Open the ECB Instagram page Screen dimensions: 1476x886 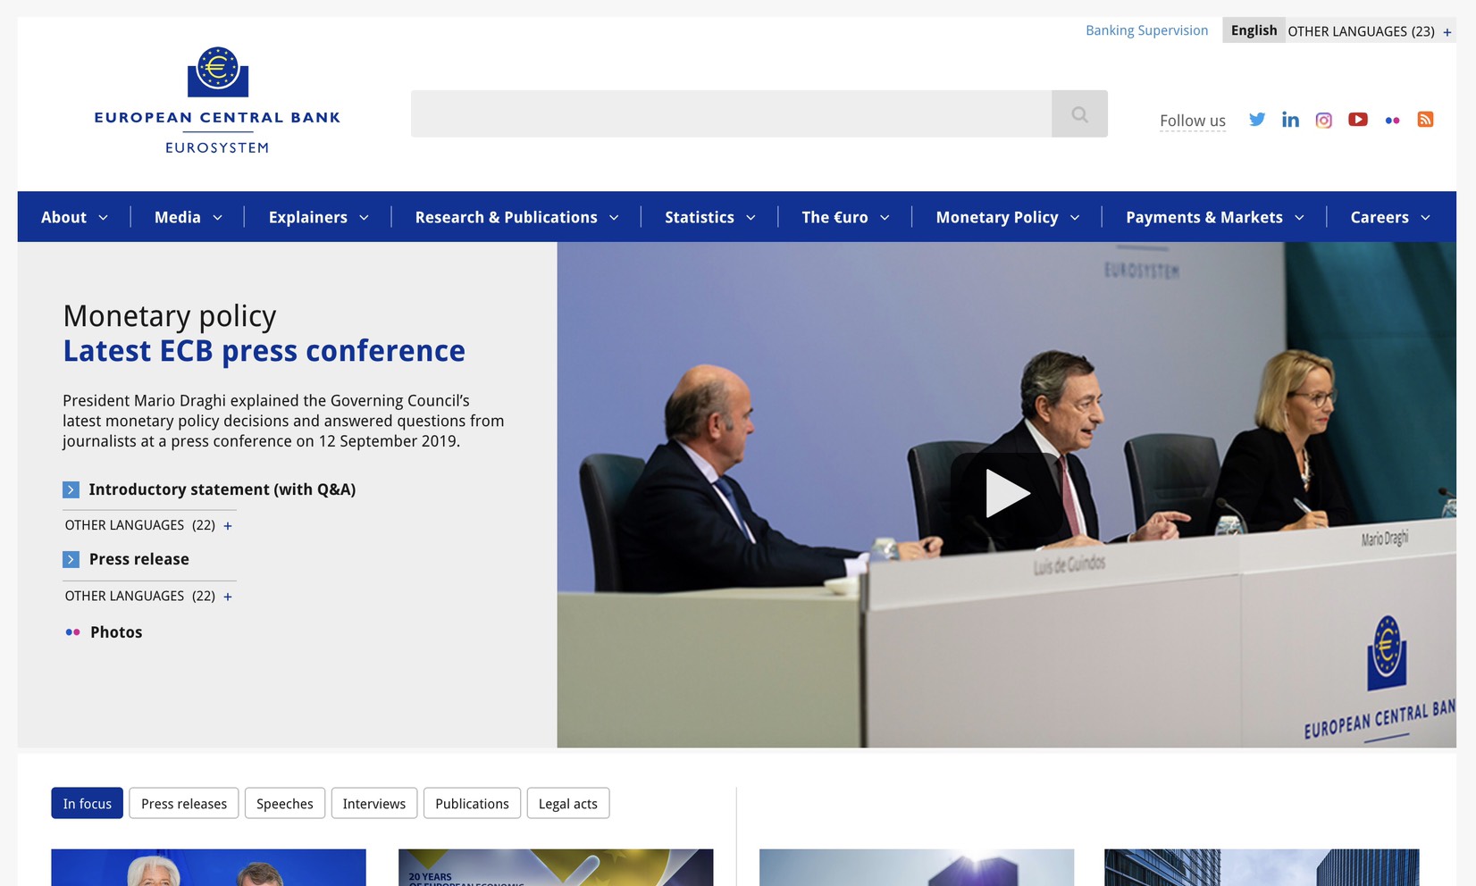[x=1324, y=120]
